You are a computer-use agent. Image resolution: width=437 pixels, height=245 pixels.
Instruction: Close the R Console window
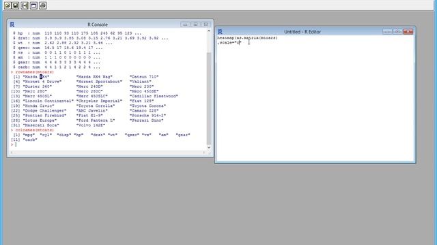click(206, 24)
